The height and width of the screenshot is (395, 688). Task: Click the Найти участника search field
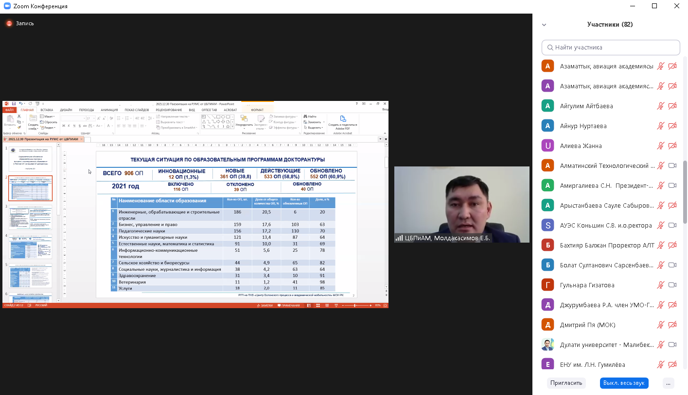pos(611,48)
